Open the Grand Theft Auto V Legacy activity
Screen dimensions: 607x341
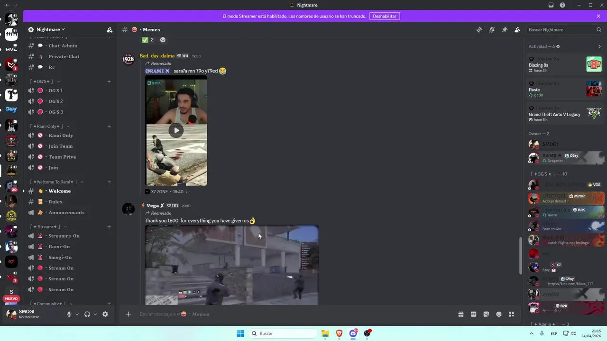(x=565, y=114)
